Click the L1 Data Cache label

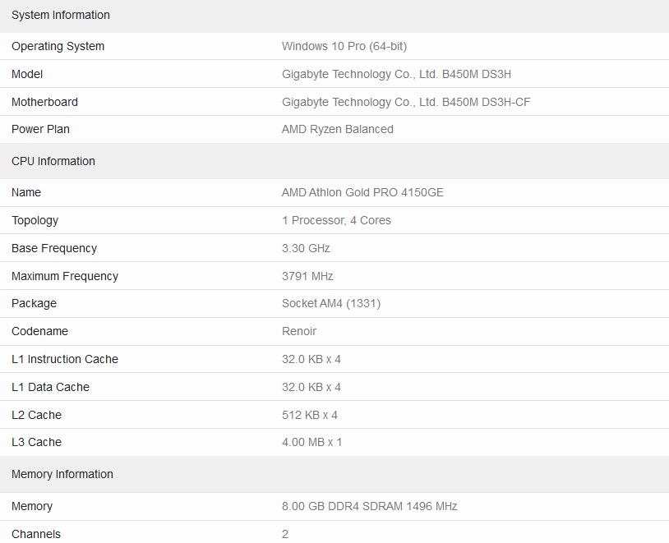pos(50,387)
